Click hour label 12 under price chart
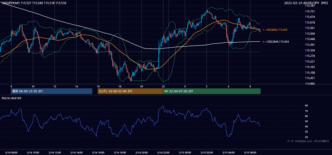The image size is (332, 155). click(55, 86)
